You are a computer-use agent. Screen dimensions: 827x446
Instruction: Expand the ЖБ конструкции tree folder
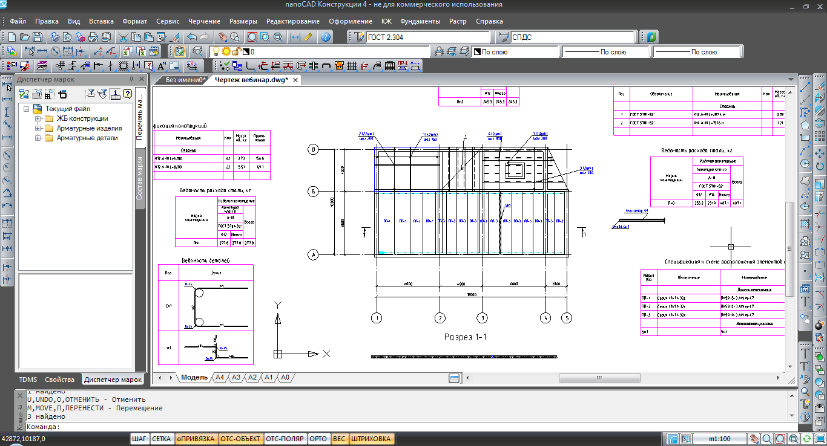38,118
